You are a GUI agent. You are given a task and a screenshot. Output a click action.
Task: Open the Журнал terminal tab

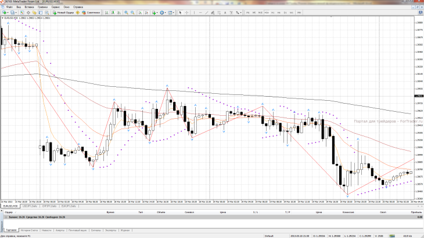click(125, 230)
